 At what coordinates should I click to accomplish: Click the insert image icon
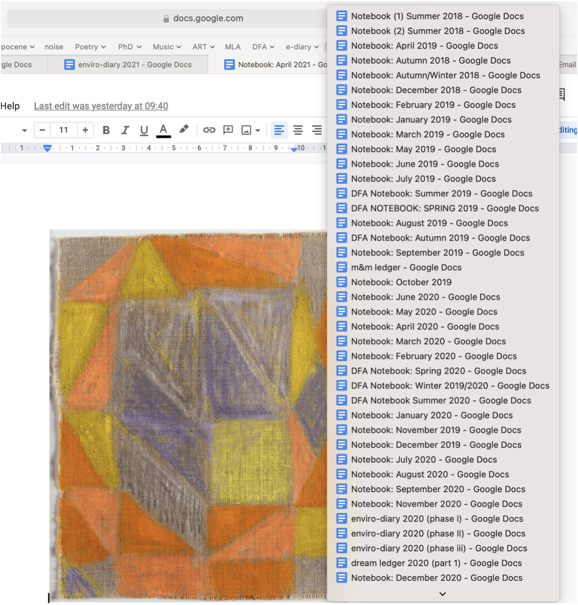point(246,130)
